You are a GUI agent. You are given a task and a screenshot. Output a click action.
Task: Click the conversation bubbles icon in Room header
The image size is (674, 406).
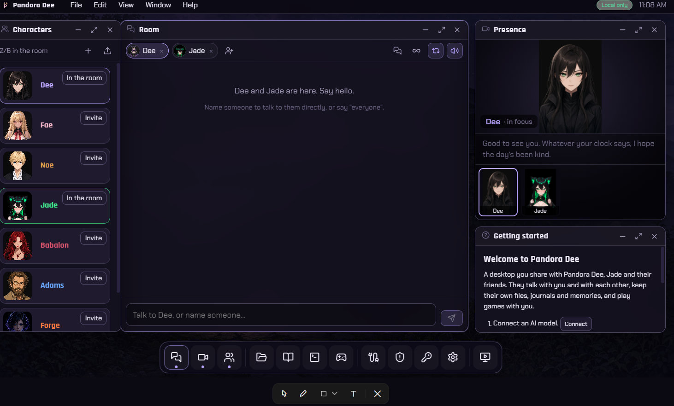[397, 51]
